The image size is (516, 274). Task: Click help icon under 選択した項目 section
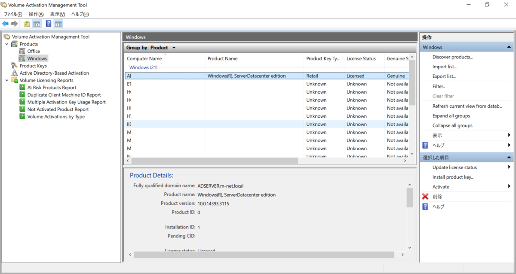pyautogui.click(x=425, y=207)
